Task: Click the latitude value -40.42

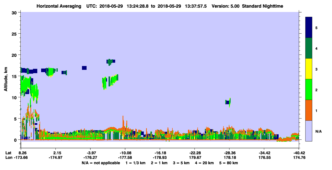Action: 299,153
